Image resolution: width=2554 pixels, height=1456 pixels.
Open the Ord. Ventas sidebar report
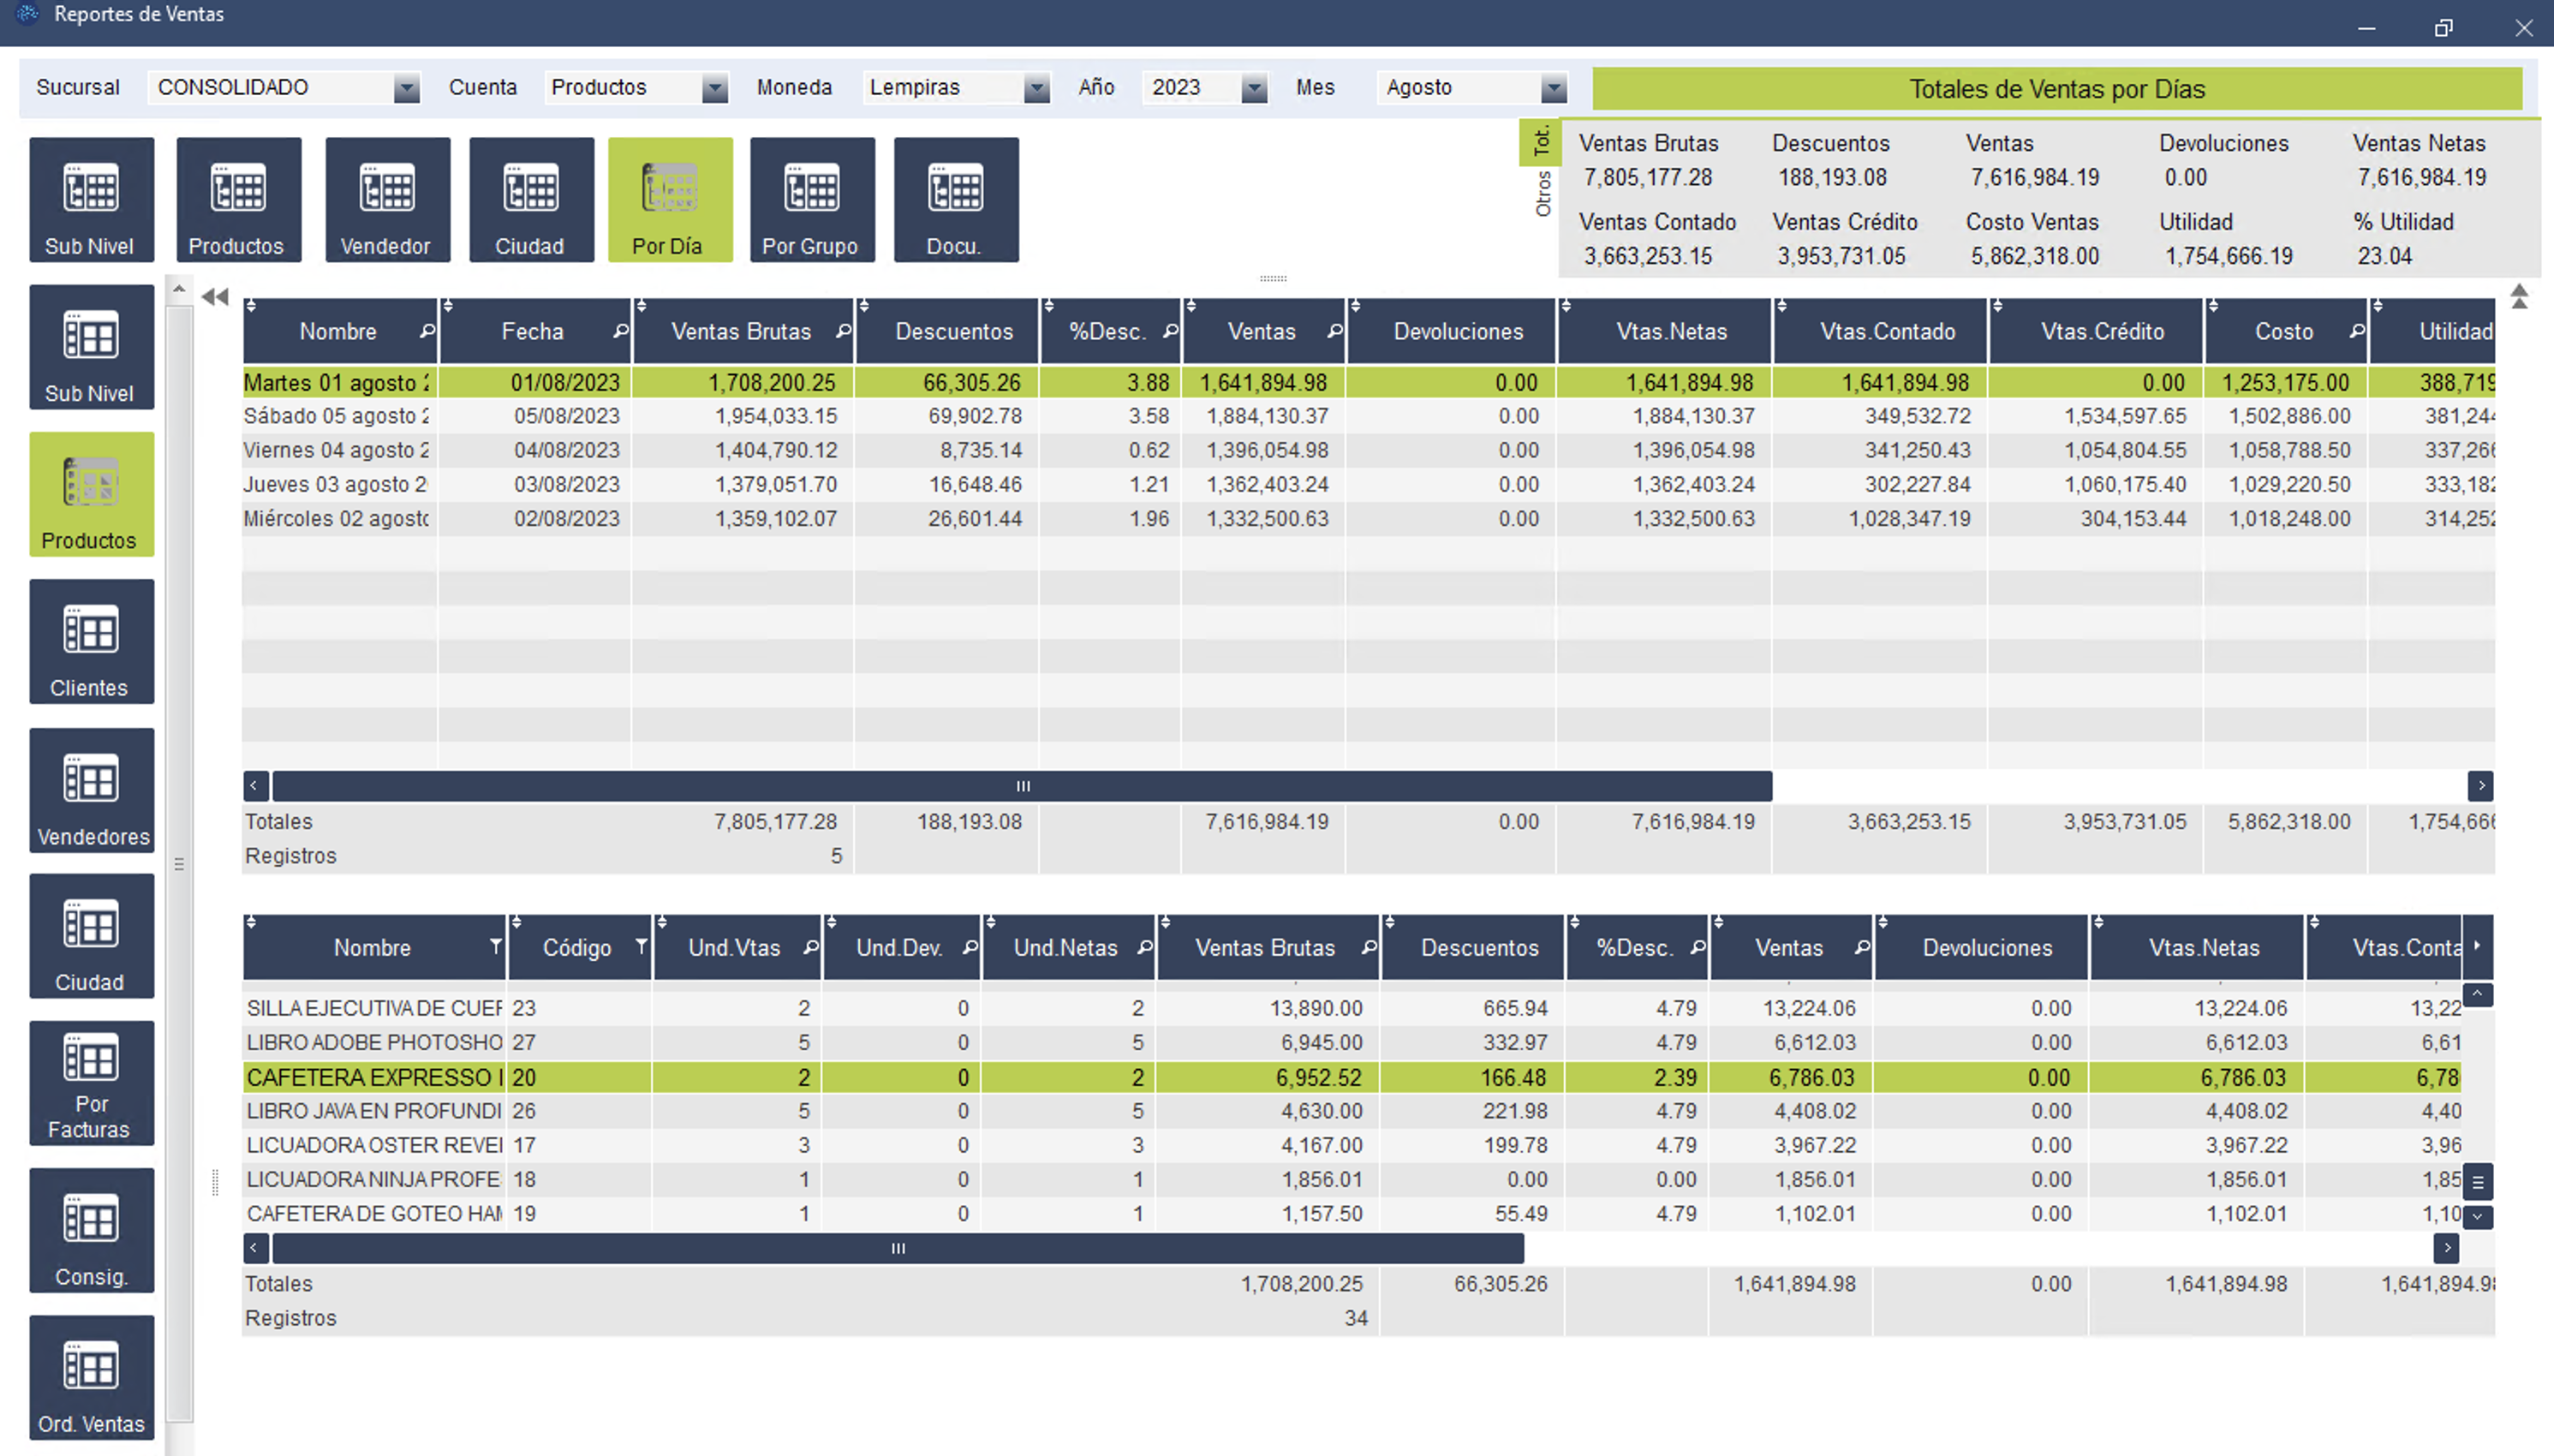[x=91, y=1377]
